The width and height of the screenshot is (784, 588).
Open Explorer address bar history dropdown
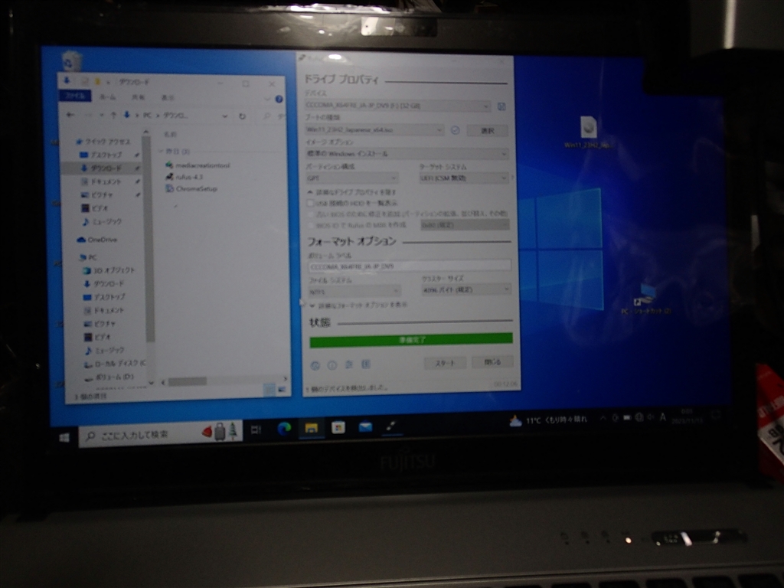225,116
